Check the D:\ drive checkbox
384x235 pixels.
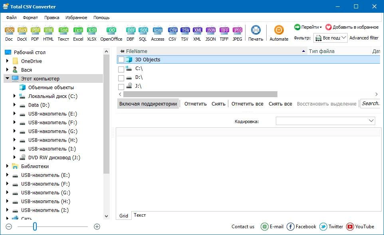pyautogui.click(x=121, y=78)
